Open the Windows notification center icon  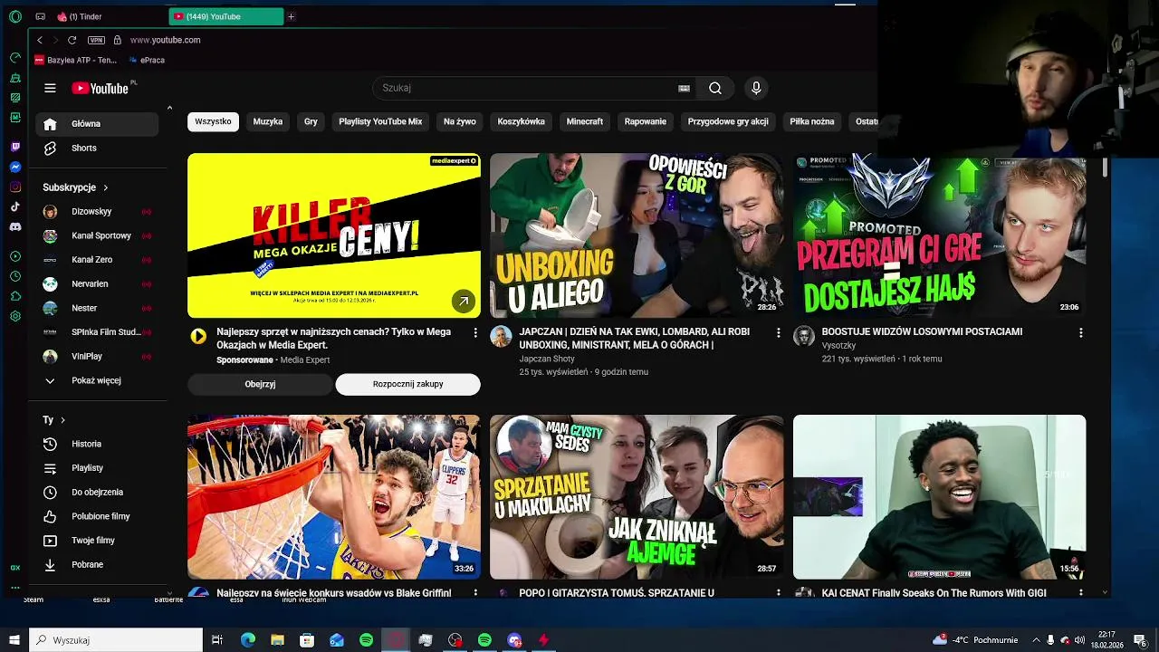(x=1140, y=640)
